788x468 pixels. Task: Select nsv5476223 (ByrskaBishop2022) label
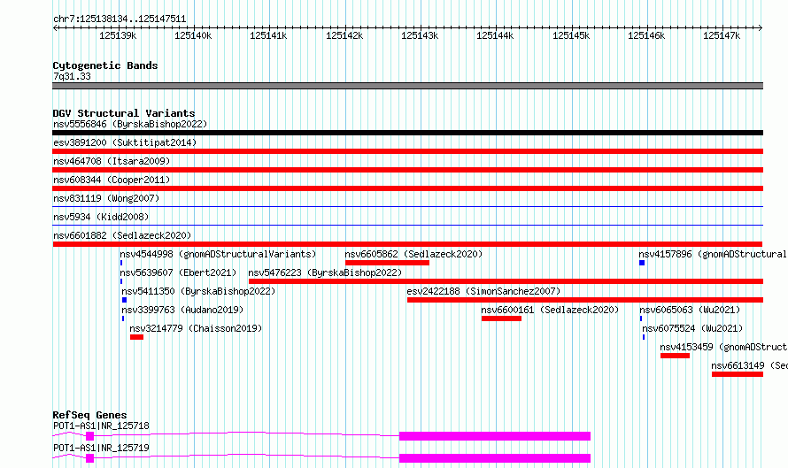click(325, 272)
